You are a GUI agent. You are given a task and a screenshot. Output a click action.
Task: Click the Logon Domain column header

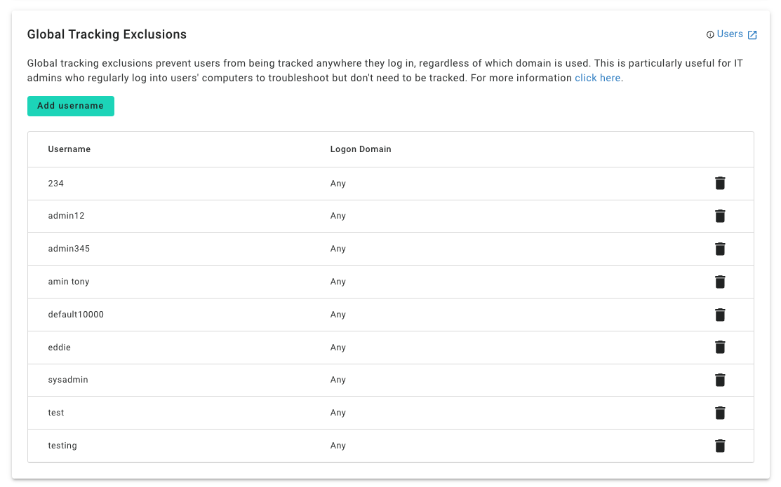click(361, 149)
